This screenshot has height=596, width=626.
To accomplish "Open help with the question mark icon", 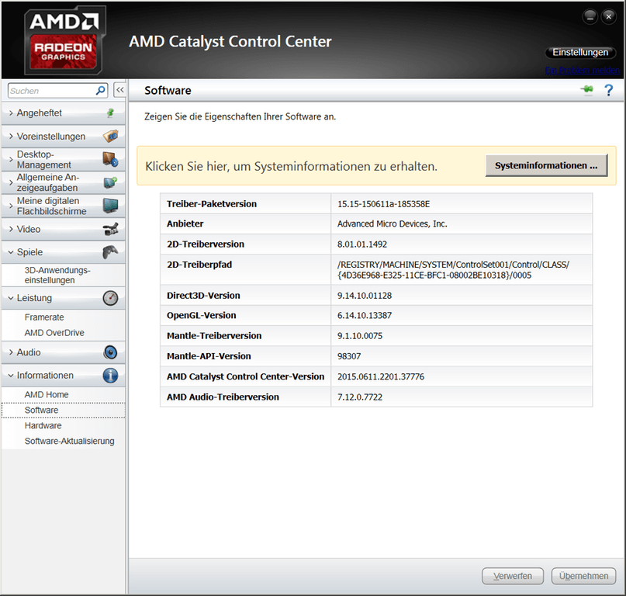I will tap(608, 90).
